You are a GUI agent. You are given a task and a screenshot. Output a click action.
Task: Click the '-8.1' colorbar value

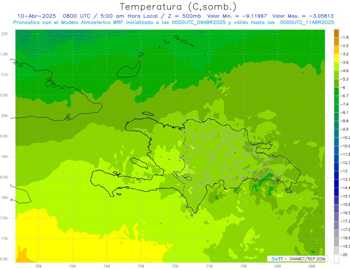point(344,112)
